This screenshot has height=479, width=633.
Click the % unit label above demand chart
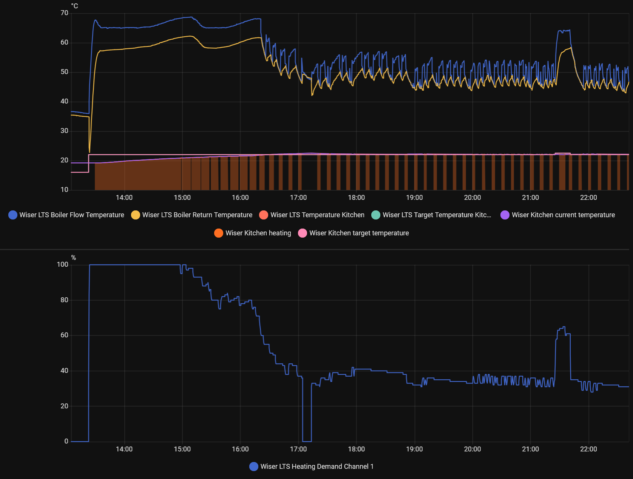click(x=74, y=258)
